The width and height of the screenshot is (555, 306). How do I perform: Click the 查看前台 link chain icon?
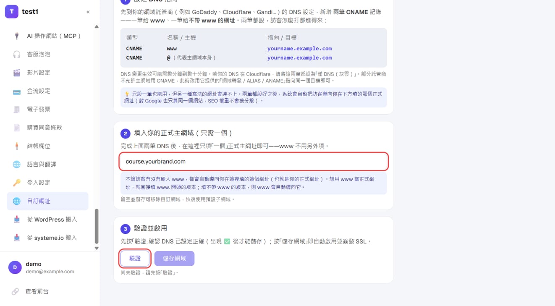[x=15, y=291]
